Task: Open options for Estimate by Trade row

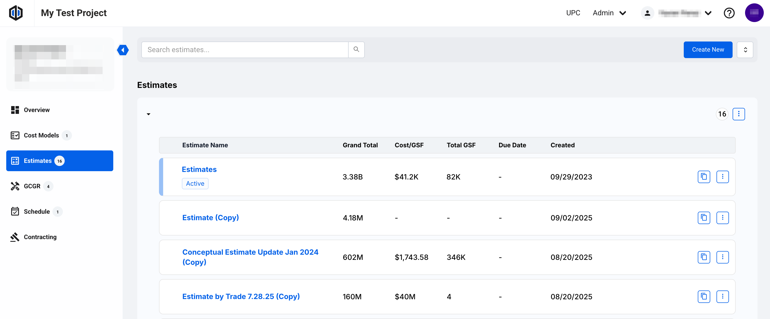Action: tap(722, 297)
